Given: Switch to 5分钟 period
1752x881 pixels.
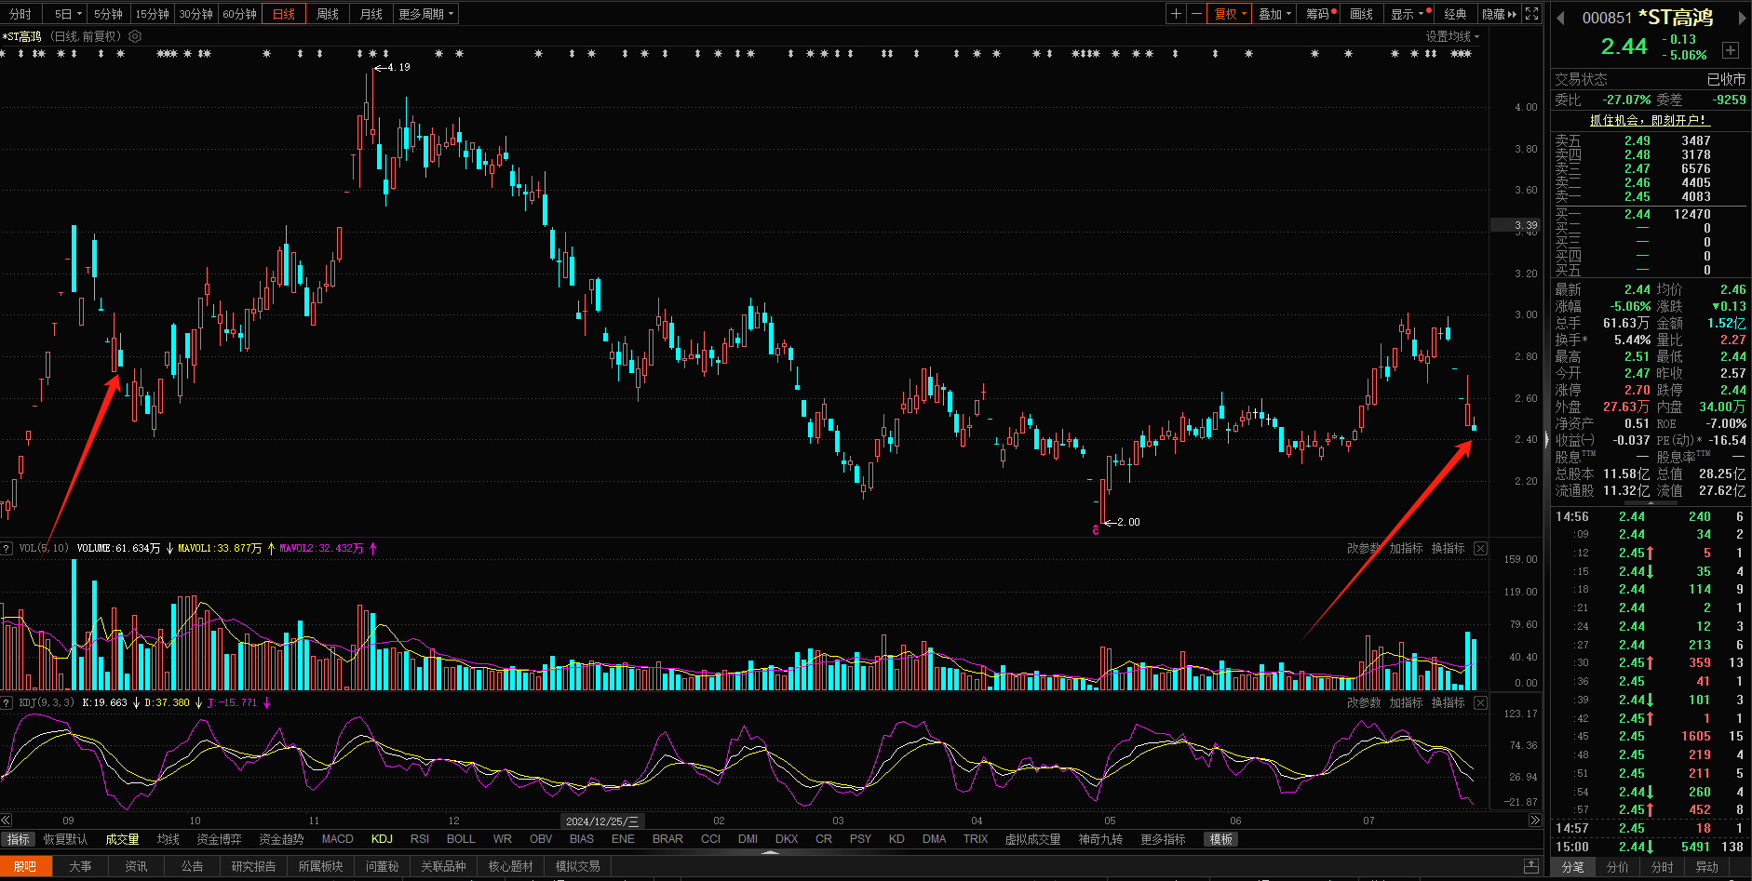Looking at the screenshot, I should pyautogui.click(x=108, y=14).
